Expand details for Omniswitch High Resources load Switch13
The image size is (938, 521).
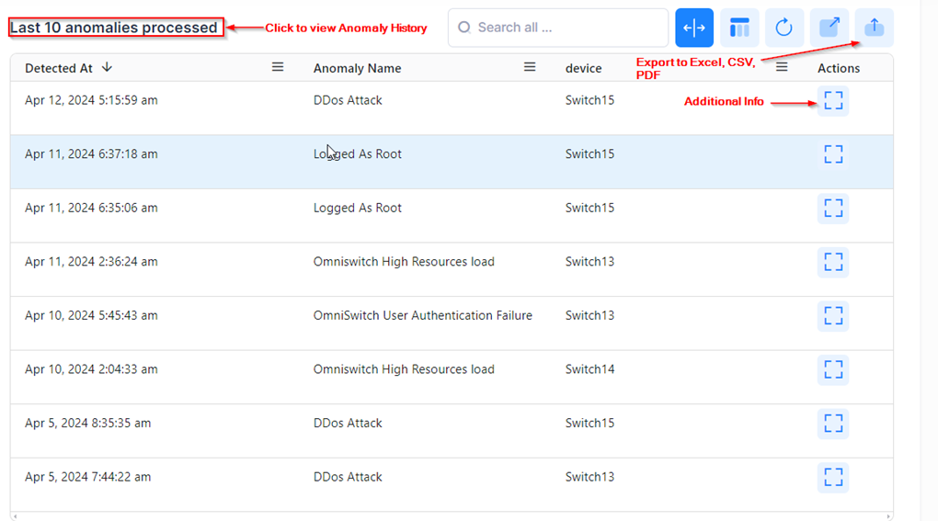[833, 263]
